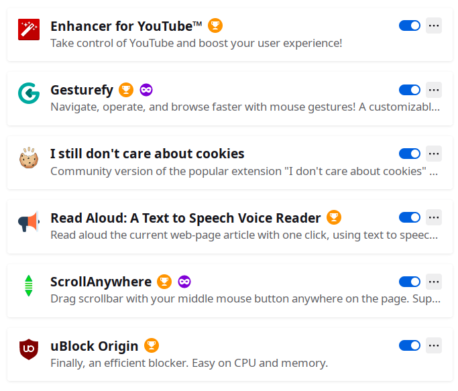The height and width of the screenshot is (391, 458).
Task: Open the more options menu for Gesturefy
Action: tap(434, 90)
